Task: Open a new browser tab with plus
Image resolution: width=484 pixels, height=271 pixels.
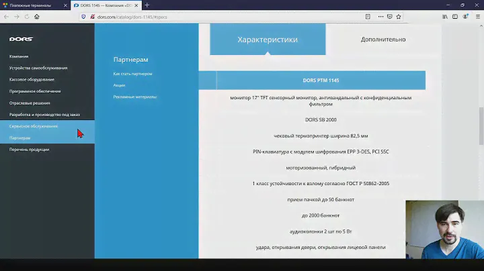Action: point(147,5)
